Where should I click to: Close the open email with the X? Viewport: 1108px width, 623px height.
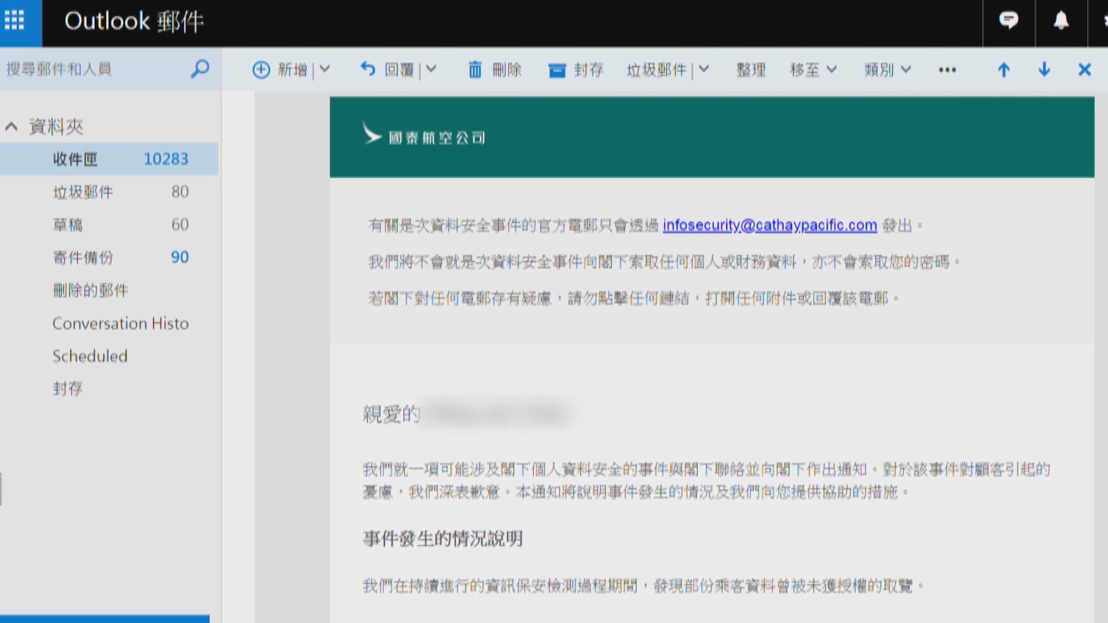pyautogui.click(x=1085, y=69)
